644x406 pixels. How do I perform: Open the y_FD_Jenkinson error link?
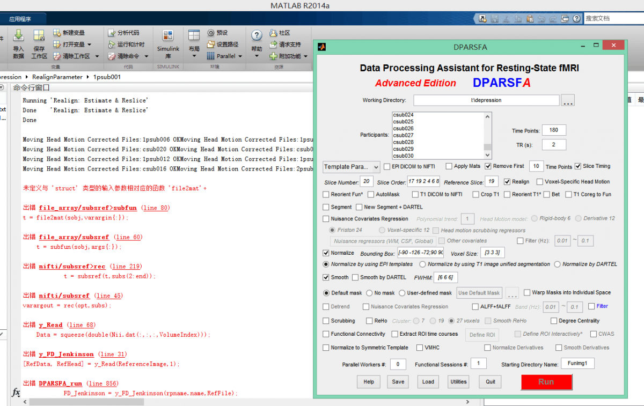coord(67,354)
